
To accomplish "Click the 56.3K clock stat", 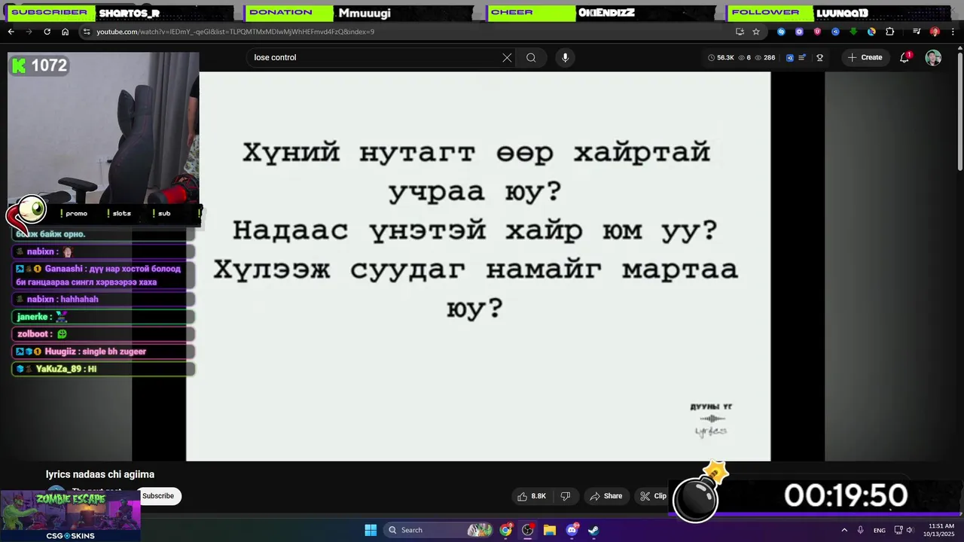I will pos(721,57).
